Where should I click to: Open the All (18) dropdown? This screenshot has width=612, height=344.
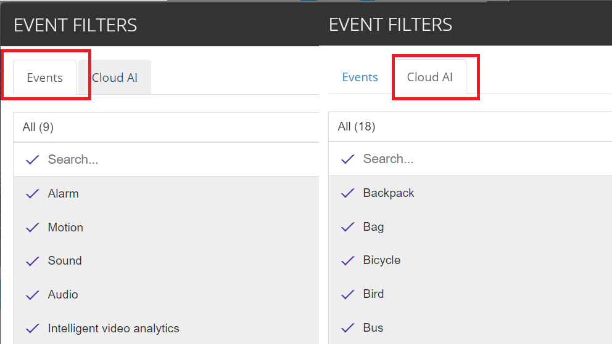(x=469, y=127)
